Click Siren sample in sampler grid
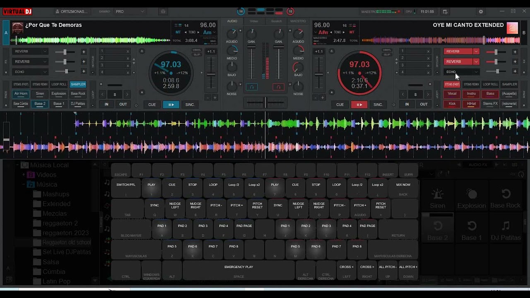Image resolution: width=530 pixels, height=298 pixels. pos(437,199)
